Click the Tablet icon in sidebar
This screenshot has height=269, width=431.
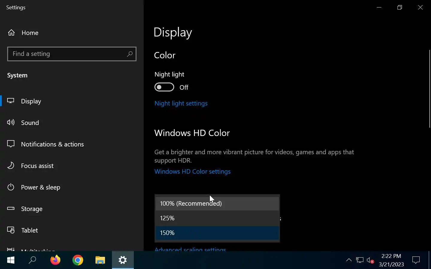pos(11,230)
